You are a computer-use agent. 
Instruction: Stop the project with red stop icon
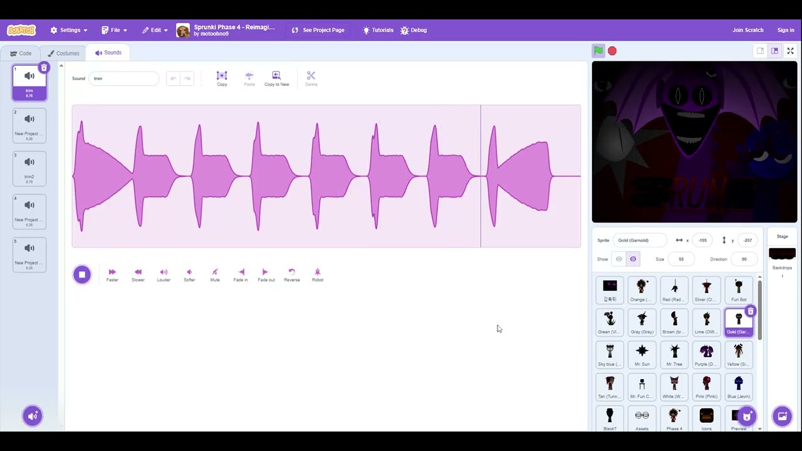(612, 51)
